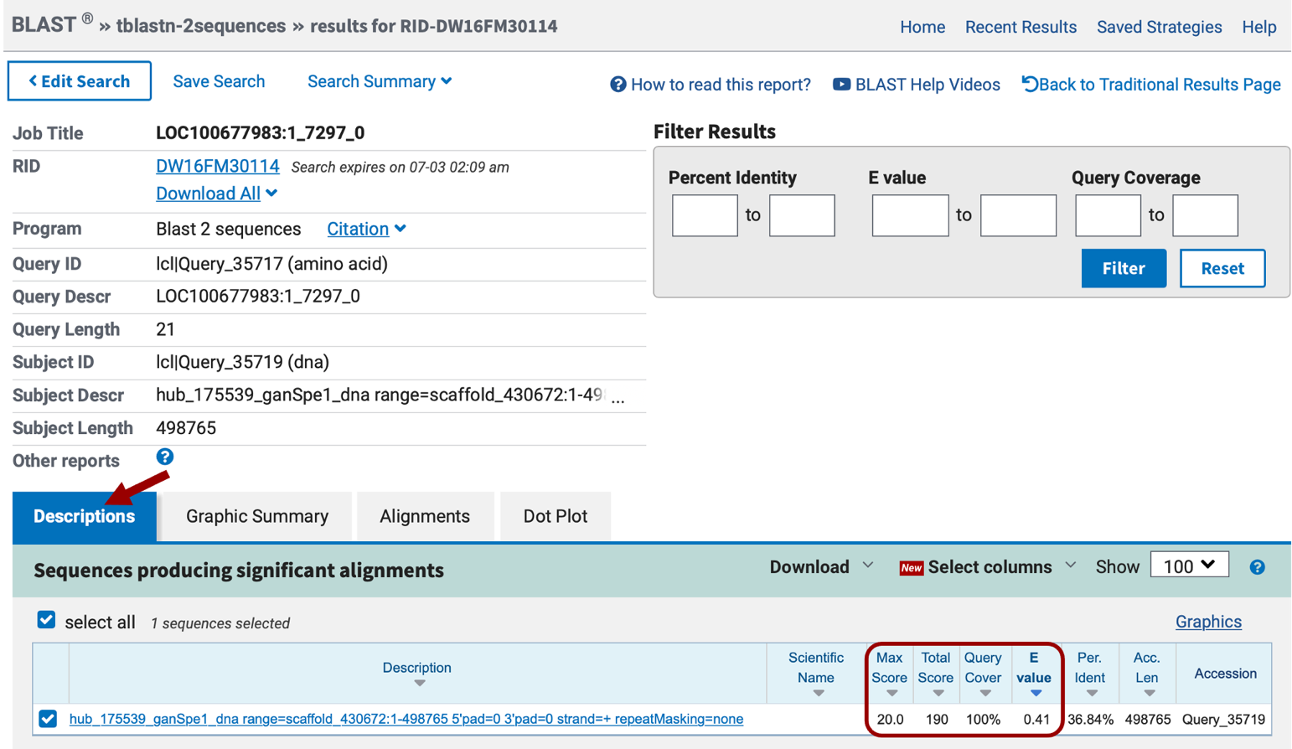
Task: Click the Query Coverage minimum field
Action: click(1108, 215)
